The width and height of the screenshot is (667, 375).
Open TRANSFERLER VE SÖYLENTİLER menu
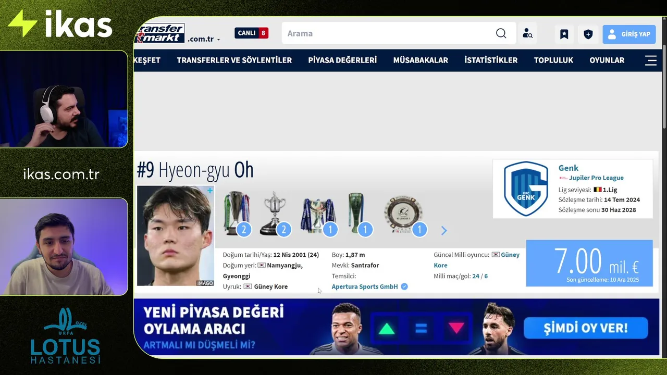pyautogui.click(x=234, y=60)
